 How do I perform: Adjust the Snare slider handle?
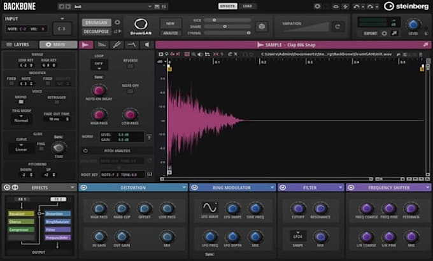225,27
